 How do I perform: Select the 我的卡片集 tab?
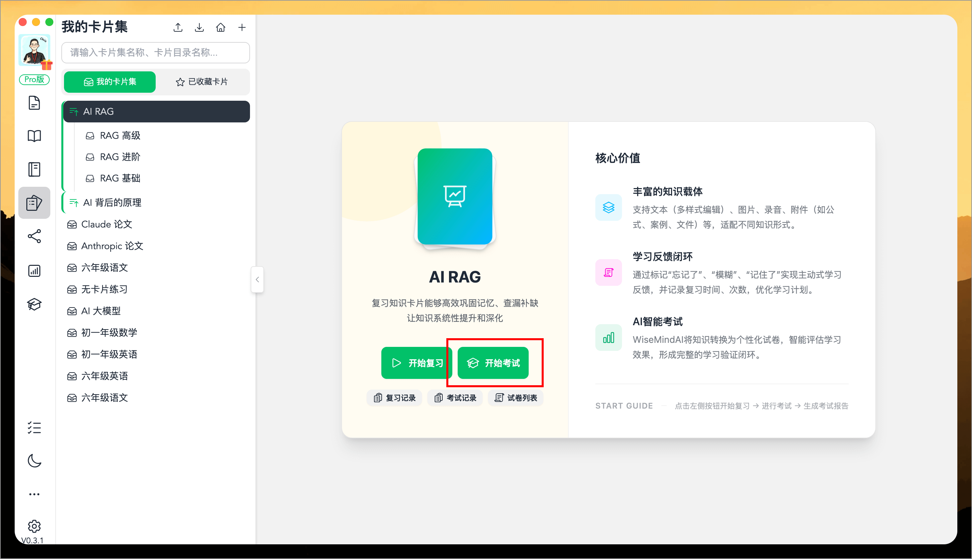[110, 82]
